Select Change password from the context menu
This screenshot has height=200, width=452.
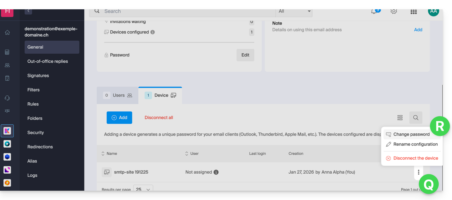pos(411,134)
